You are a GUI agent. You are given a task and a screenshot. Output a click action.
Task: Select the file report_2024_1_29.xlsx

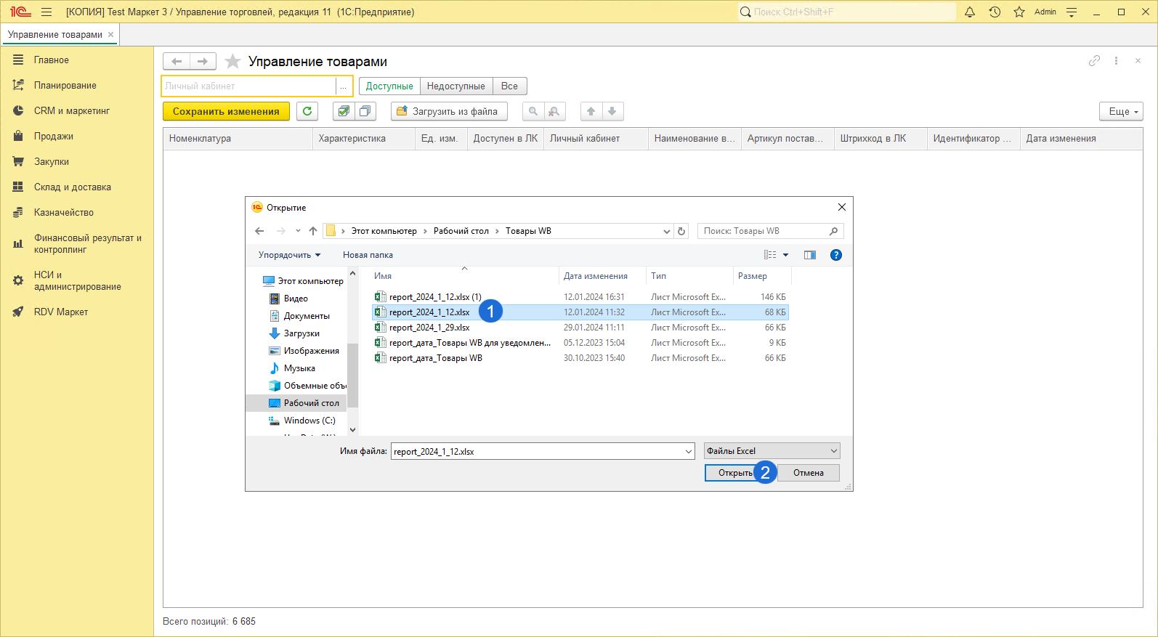tap(429, 328)
